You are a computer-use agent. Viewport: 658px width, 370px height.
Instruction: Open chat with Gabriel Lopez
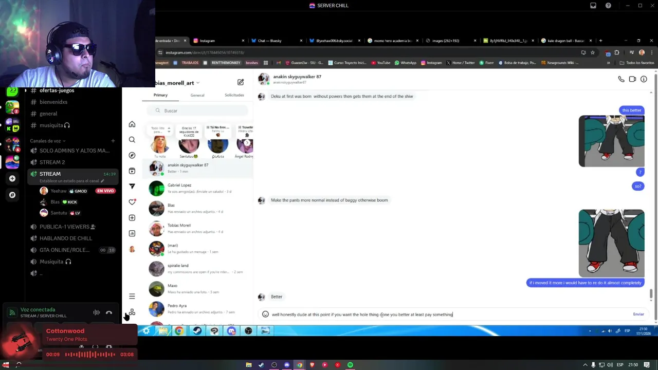[197, 188]
